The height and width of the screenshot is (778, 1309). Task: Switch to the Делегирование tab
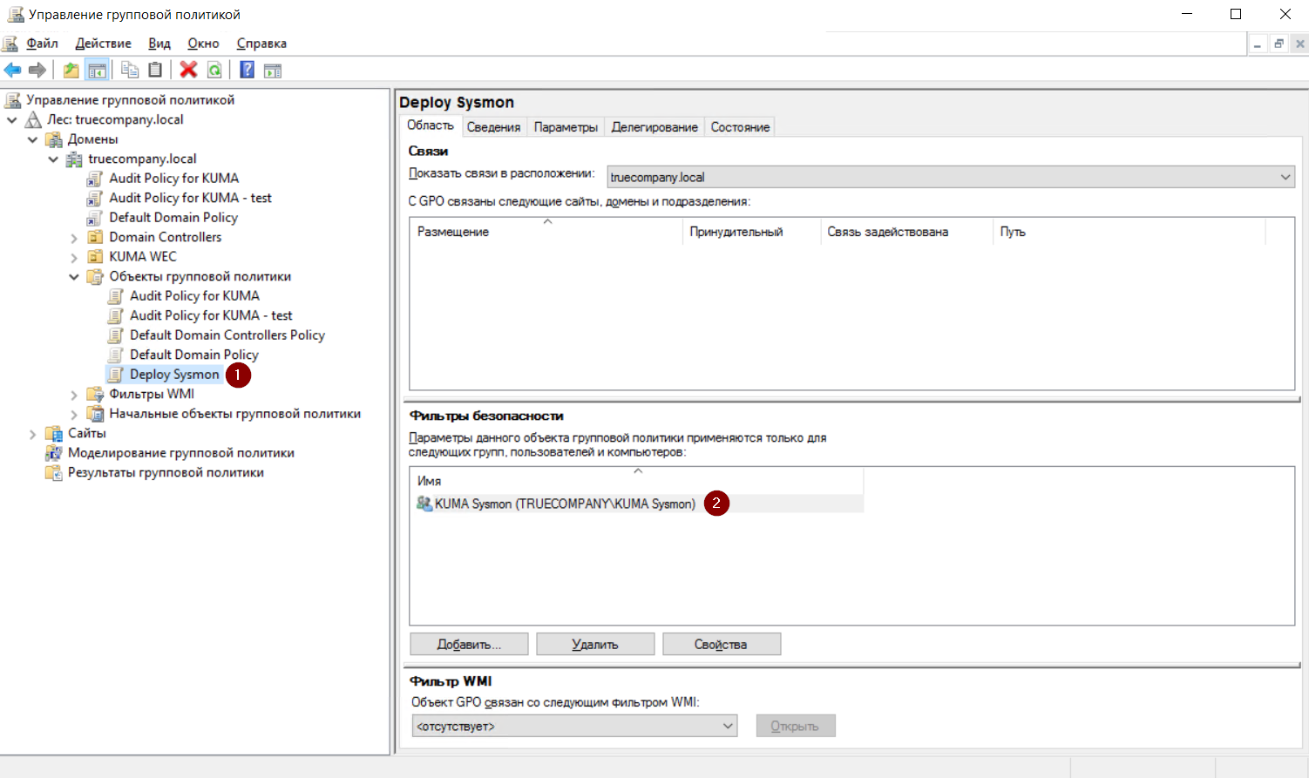click(x=654, y=127)
